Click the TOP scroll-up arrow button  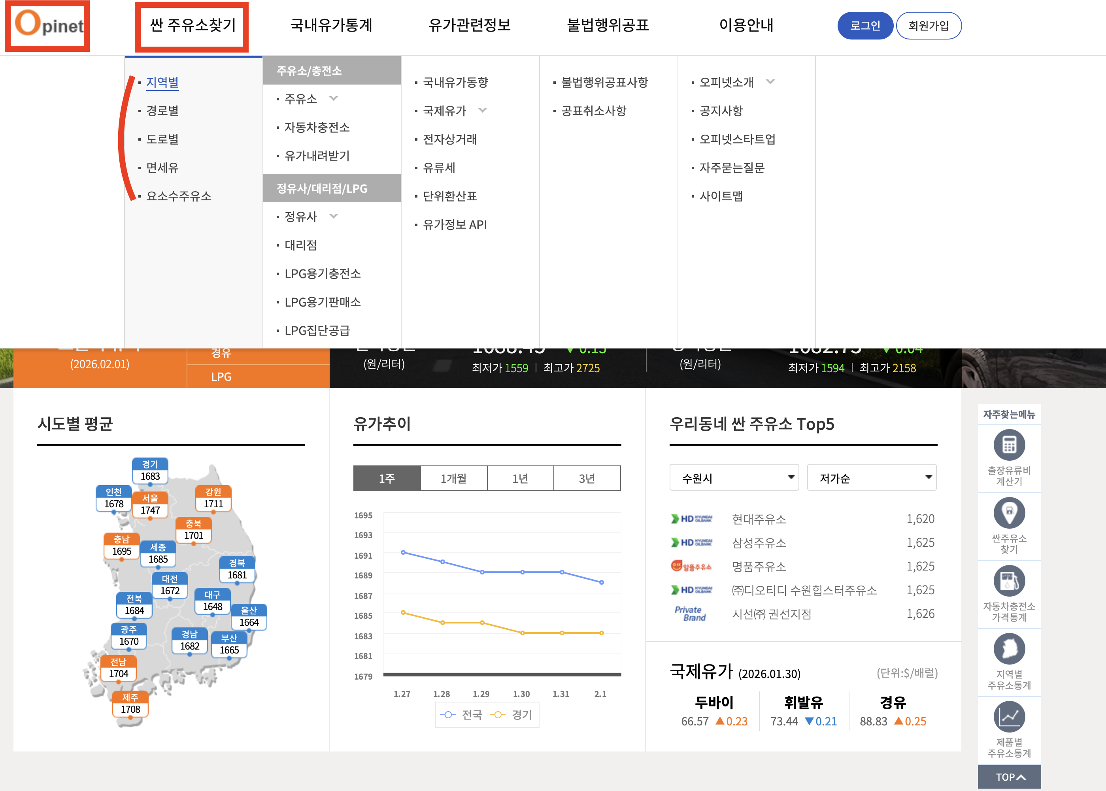pyautogui.click(x=1009, y=777)
